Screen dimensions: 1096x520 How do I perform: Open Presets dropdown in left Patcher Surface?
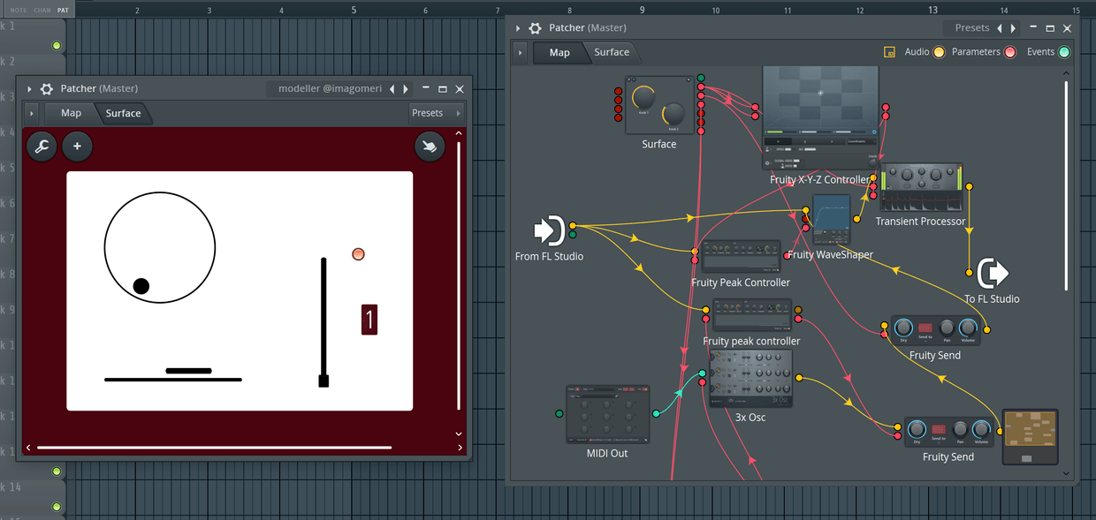(436, 113)
